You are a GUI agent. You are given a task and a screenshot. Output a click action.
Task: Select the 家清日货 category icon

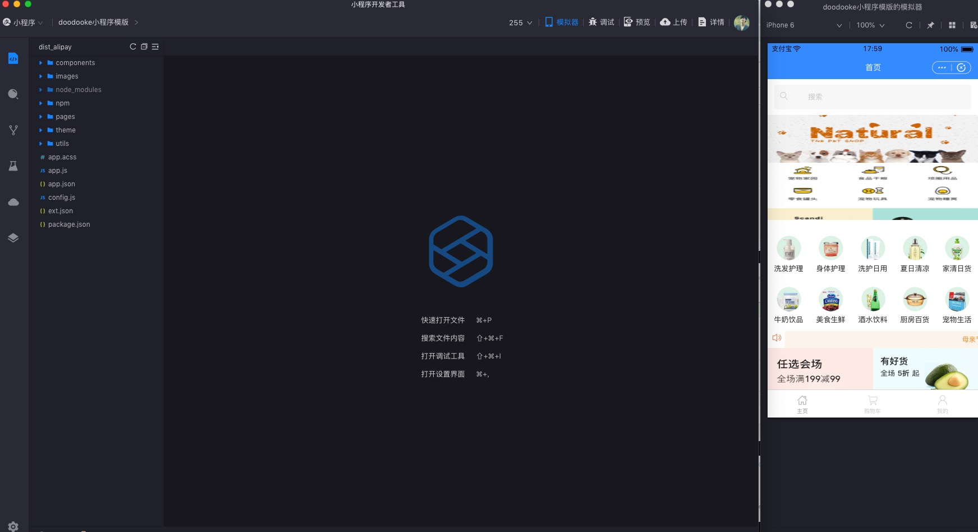pyautogui.click(x=957, y=248)
